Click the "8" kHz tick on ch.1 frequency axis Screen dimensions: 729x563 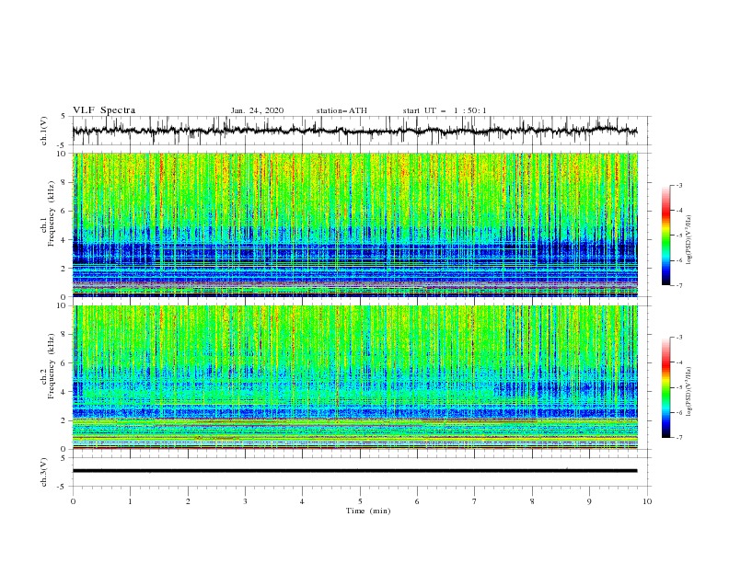coord(64,182)
